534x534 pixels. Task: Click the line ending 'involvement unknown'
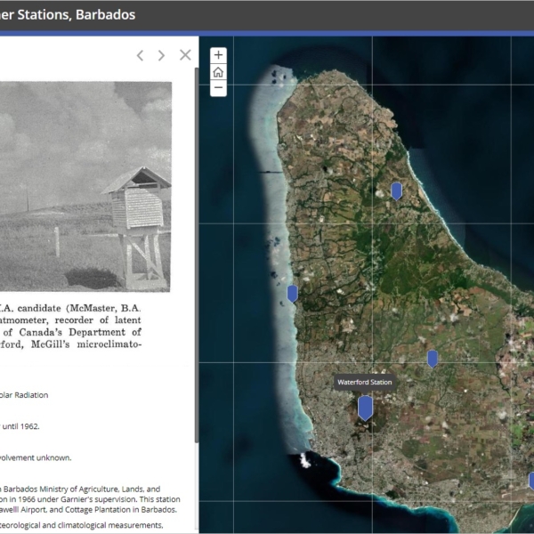click(36, 457)
